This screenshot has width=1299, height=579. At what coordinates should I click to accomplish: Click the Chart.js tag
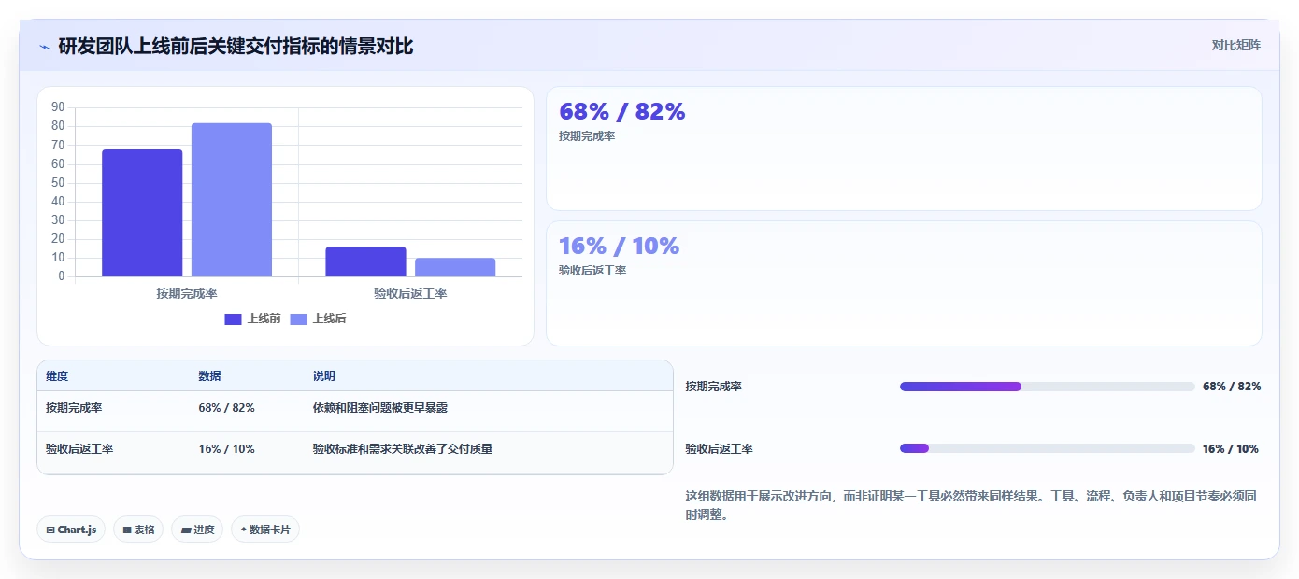[x=71, y=530]
